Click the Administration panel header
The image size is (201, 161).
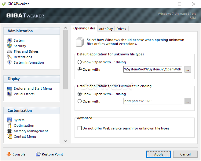[32, 31]
